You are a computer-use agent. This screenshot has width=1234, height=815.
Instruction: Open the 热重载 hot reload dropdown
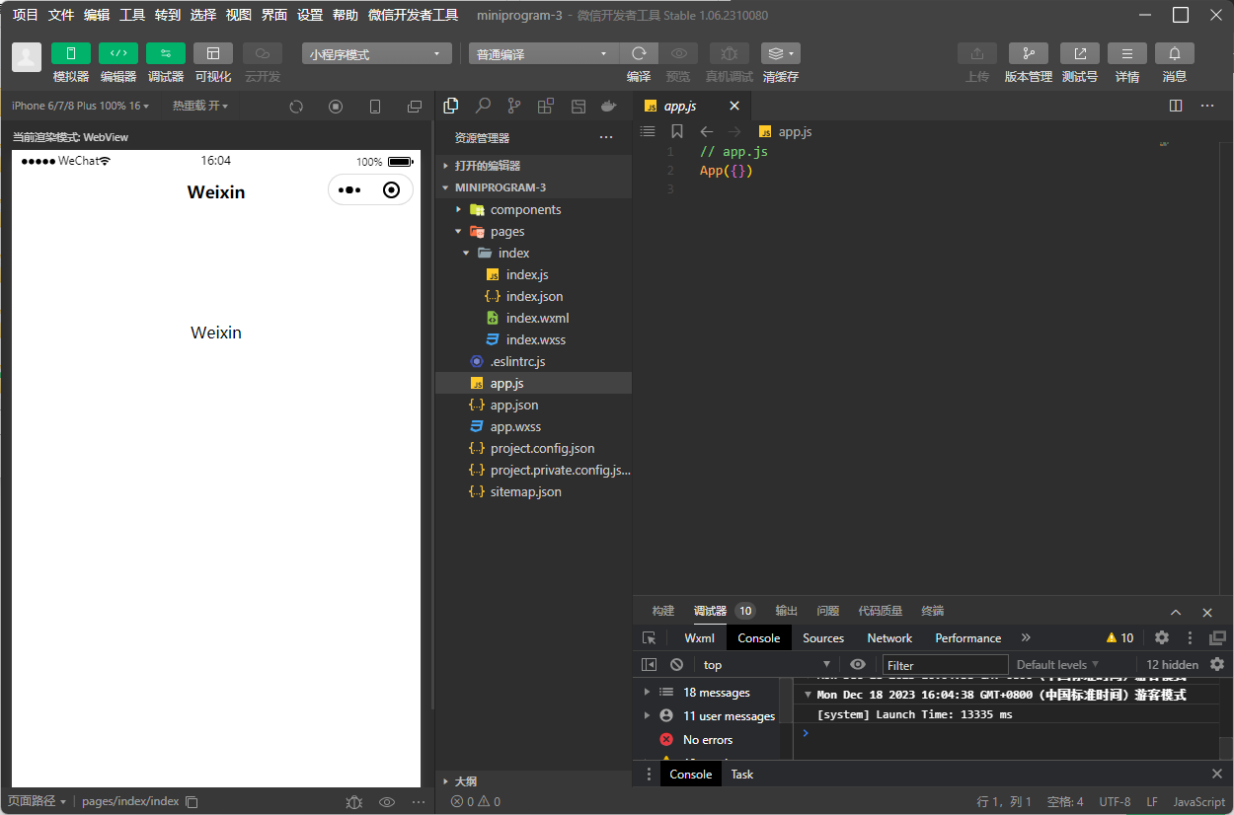tap(200, 106)
